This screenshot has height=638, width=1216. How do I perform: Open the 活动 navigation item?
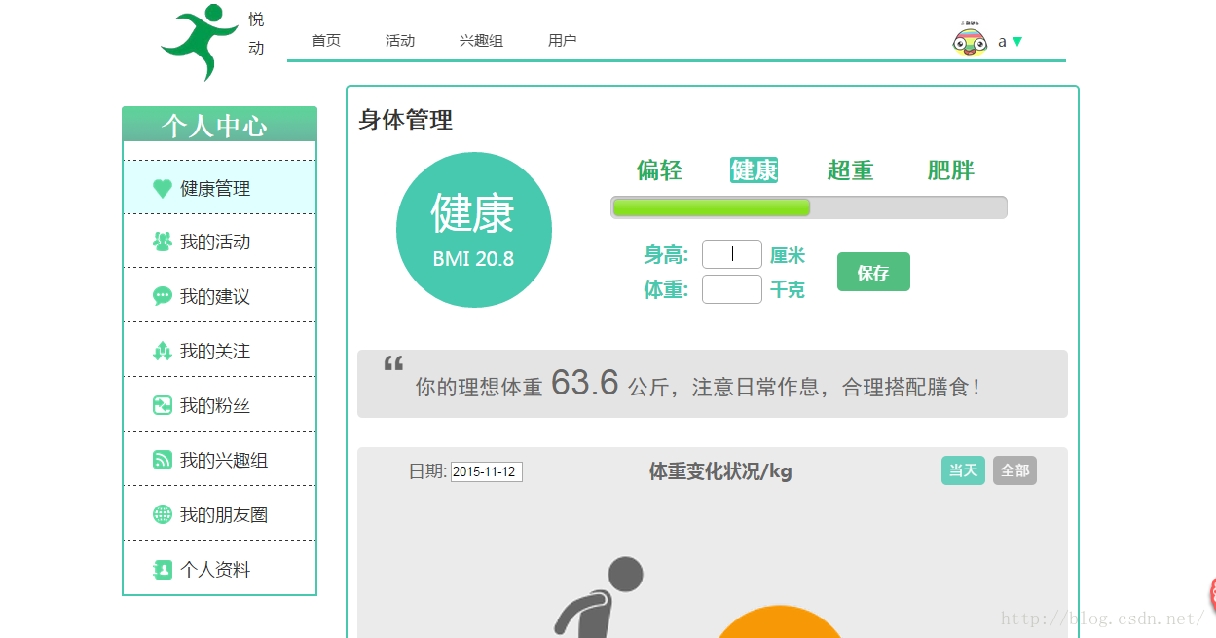click(400, 40)
